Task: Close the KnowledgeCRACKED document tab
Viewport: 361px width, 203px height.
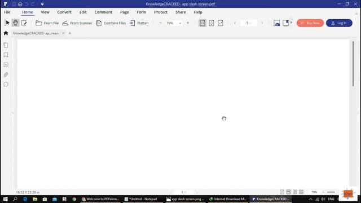Action: [x=63, y=33]
